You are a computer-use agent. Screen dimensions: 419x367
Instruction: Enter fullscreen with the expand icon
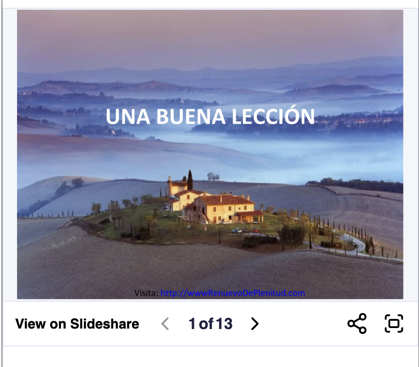click(x=394, y=324)
